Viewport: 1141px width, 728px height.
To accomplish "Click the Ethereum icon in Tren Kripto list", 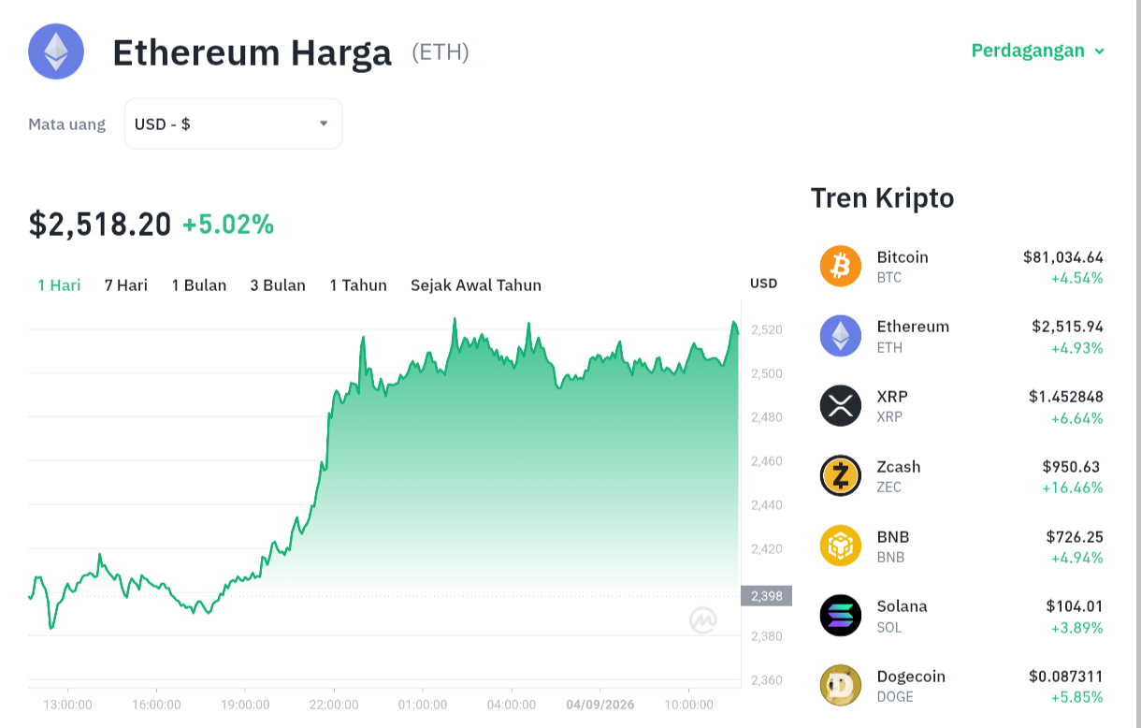I will point(840,336).
